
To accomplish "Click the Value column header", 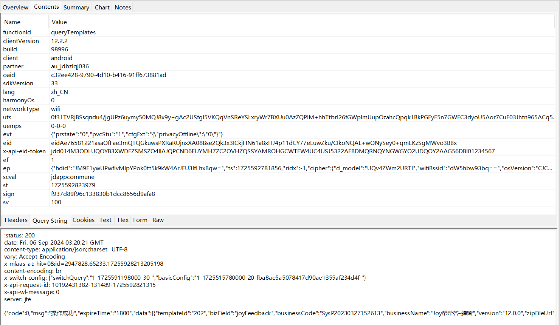I will pos(59,22).
